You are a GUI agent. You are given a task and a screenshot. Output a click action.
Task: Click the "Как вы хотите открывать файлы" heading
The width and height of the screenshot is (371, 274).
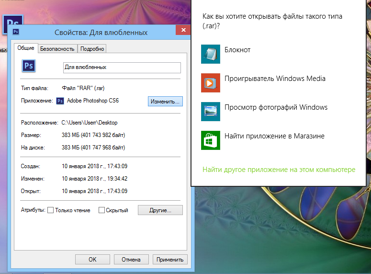coord(272,21)
